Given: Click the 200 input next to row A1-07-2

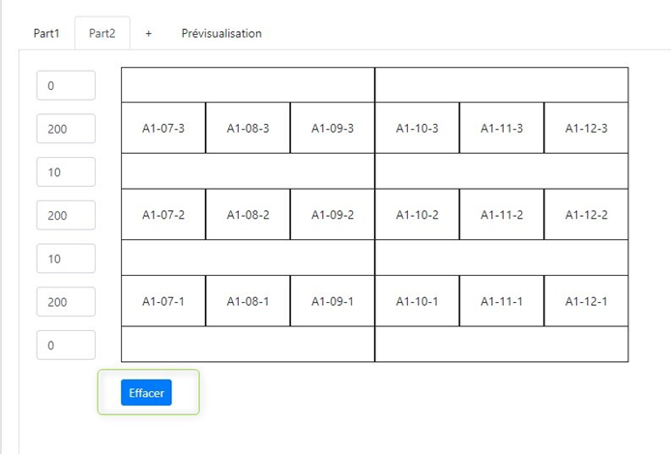Looking at the screenshot, I should 66,215.
